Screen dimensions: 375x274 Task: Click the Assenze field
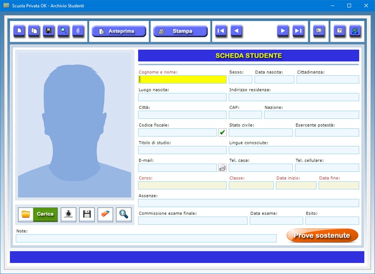248,203
